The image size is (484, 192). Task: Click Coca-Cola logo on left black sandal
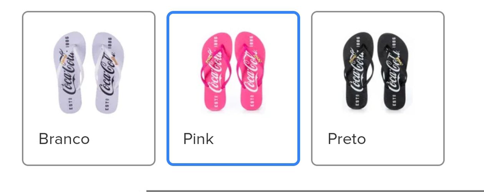pyautogui.click(x=357, y=71)
